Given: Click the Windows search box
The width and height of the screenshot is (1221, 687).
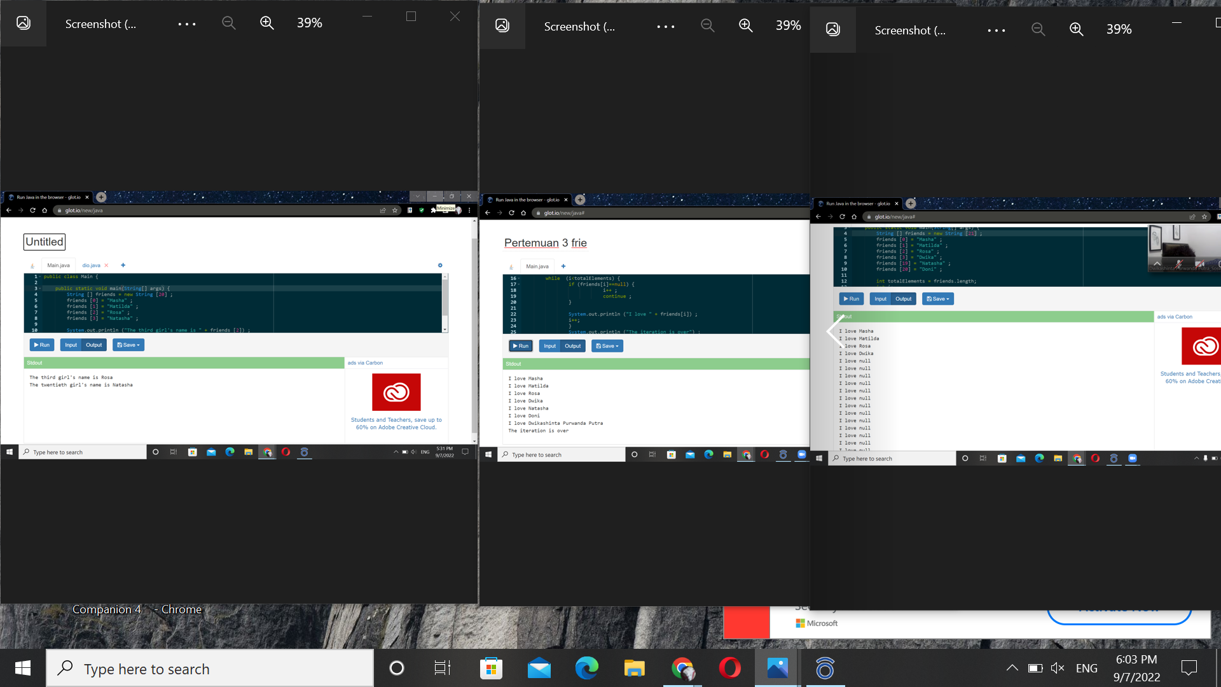Looking at the screenshot, I should click(x=210, y=668).
